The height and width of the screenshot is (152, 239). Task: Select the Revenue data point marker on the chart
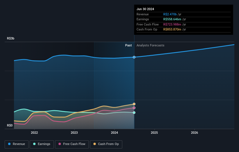(x=134, y=57)
